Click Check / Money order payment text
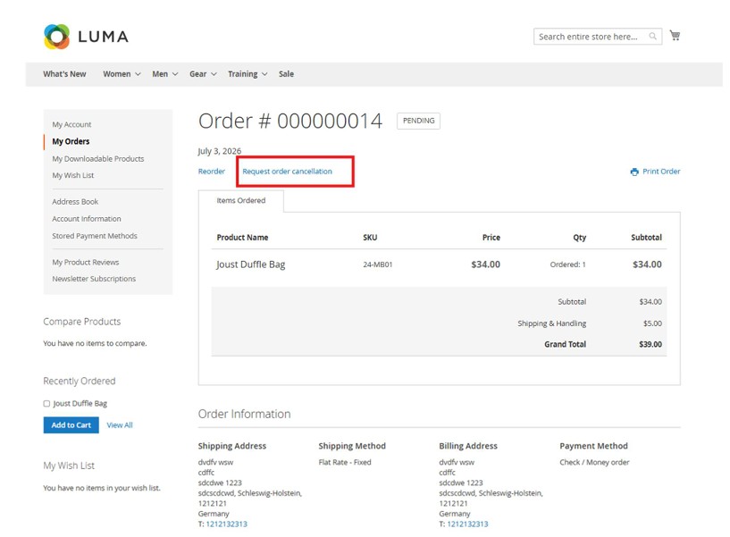Viewport: 730px width, 537px height. (x=594, y=463)
